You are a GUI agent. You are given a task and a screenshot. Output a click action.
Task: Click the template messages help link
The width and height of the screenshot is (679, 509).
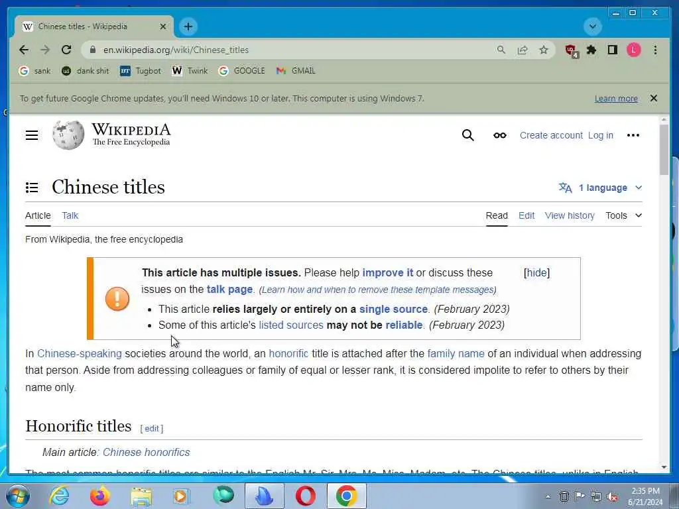click(x=378, y=290)
